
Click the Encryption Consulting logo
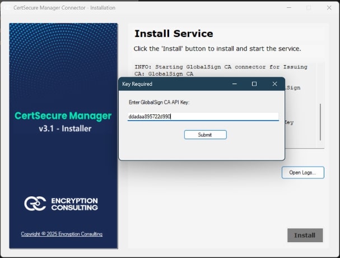pos(61,204)
